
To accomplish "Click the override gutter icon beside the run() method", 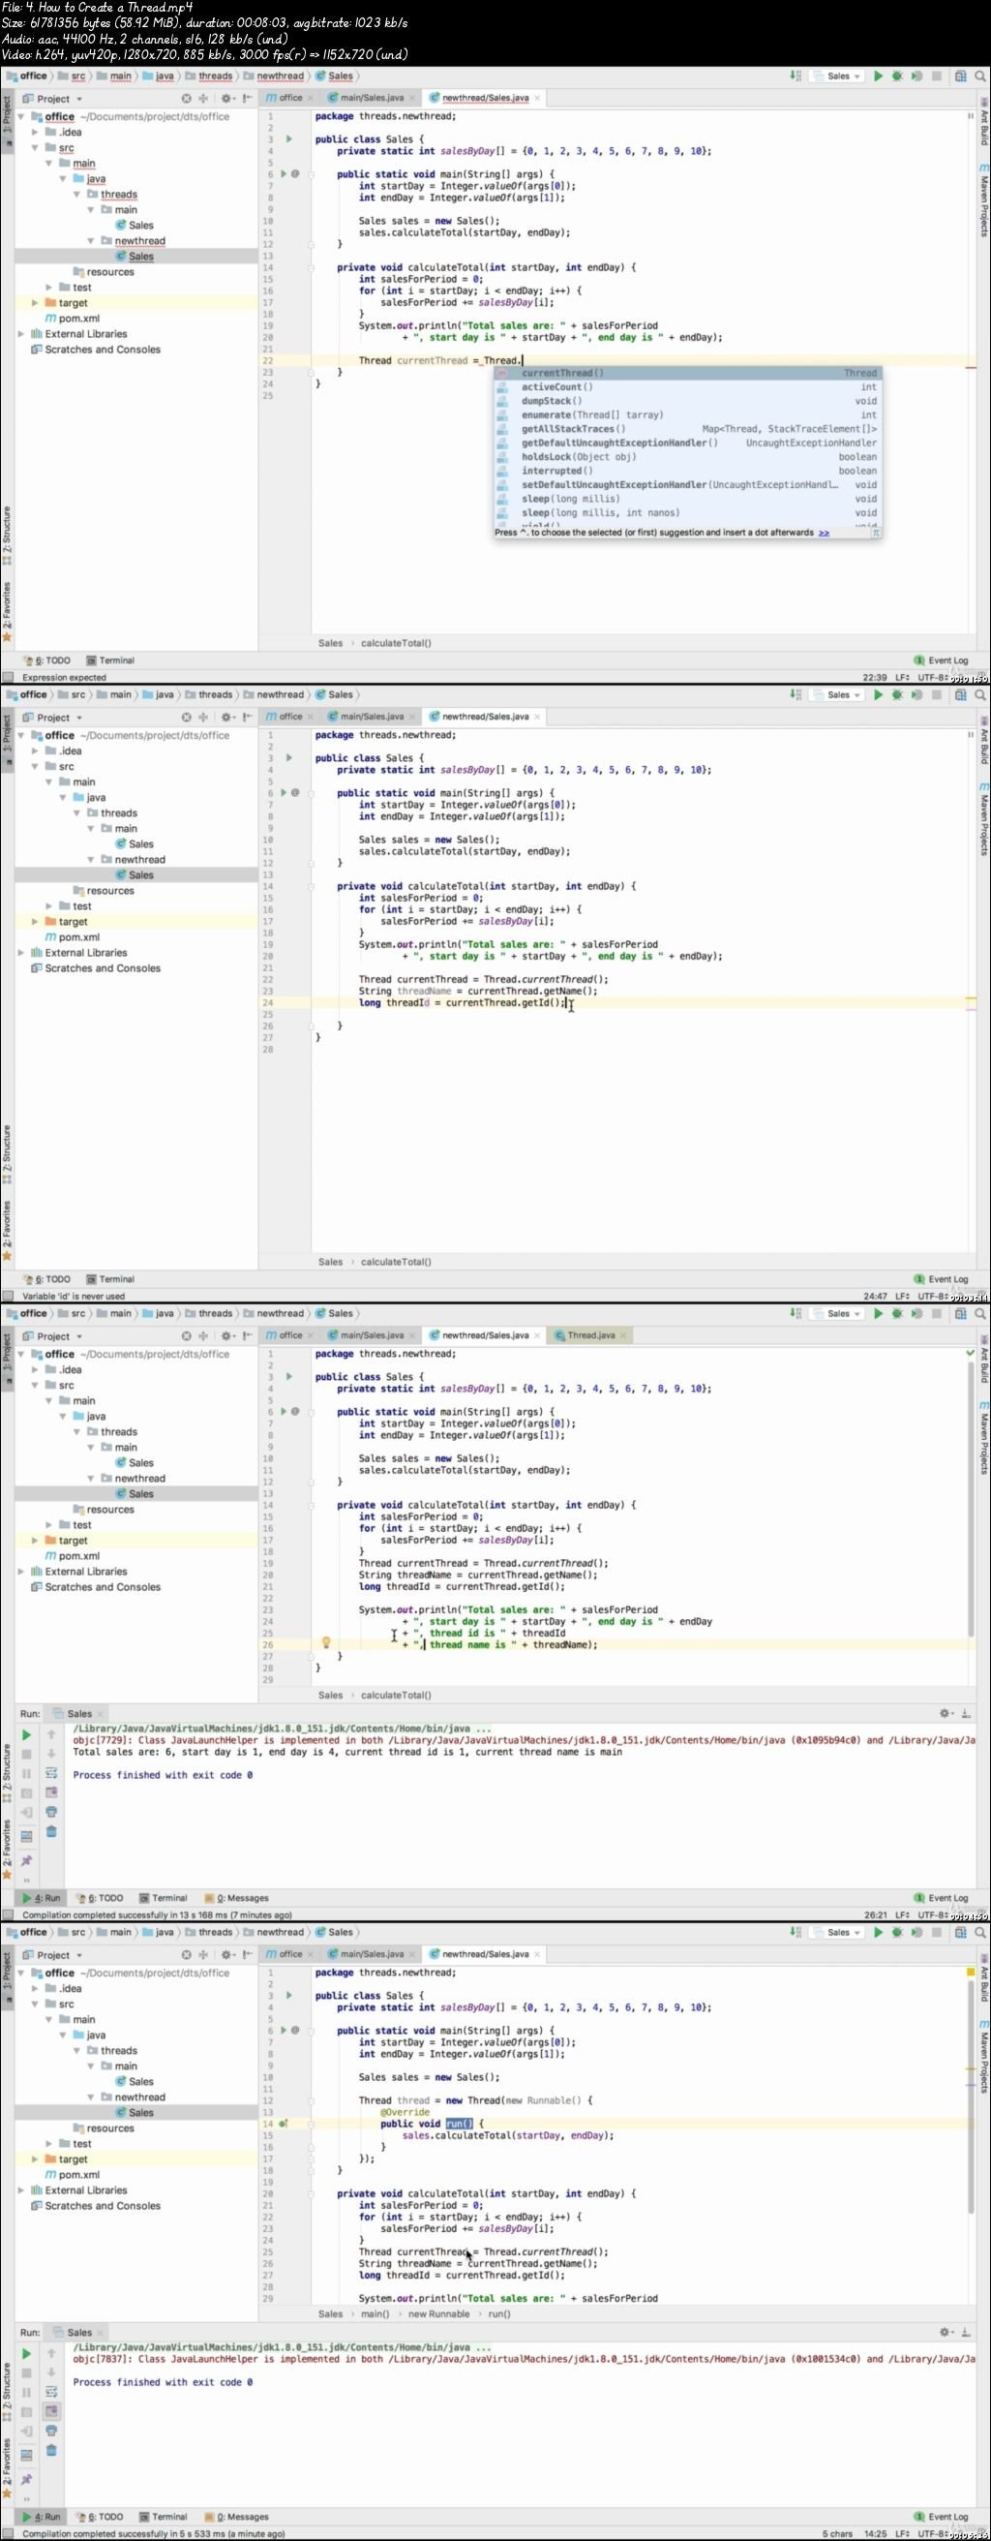I will (x=283, y=2123).
